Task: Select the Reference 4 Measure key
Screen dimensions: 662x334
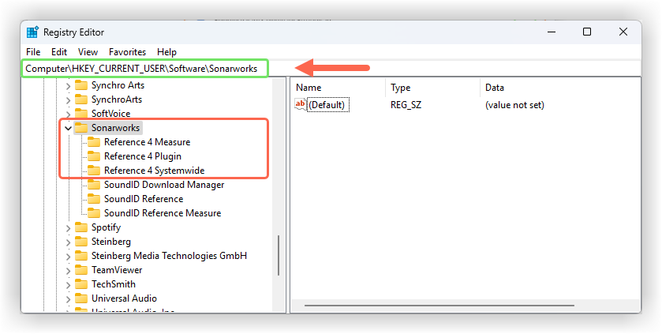Action: (x=147, y=142)
